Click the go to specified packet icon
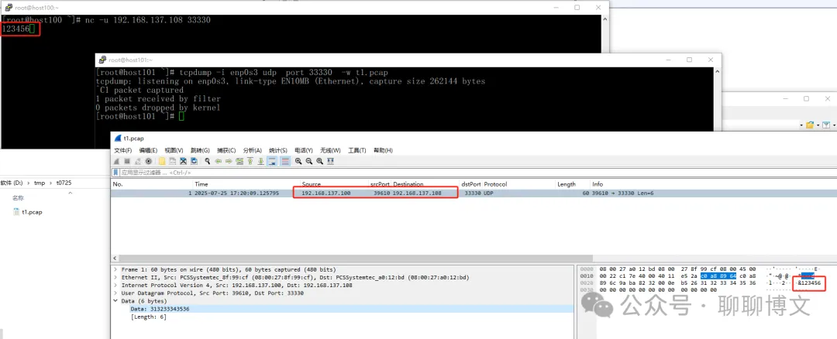This screenshot has height=339, width=837. tap(239, 161)
